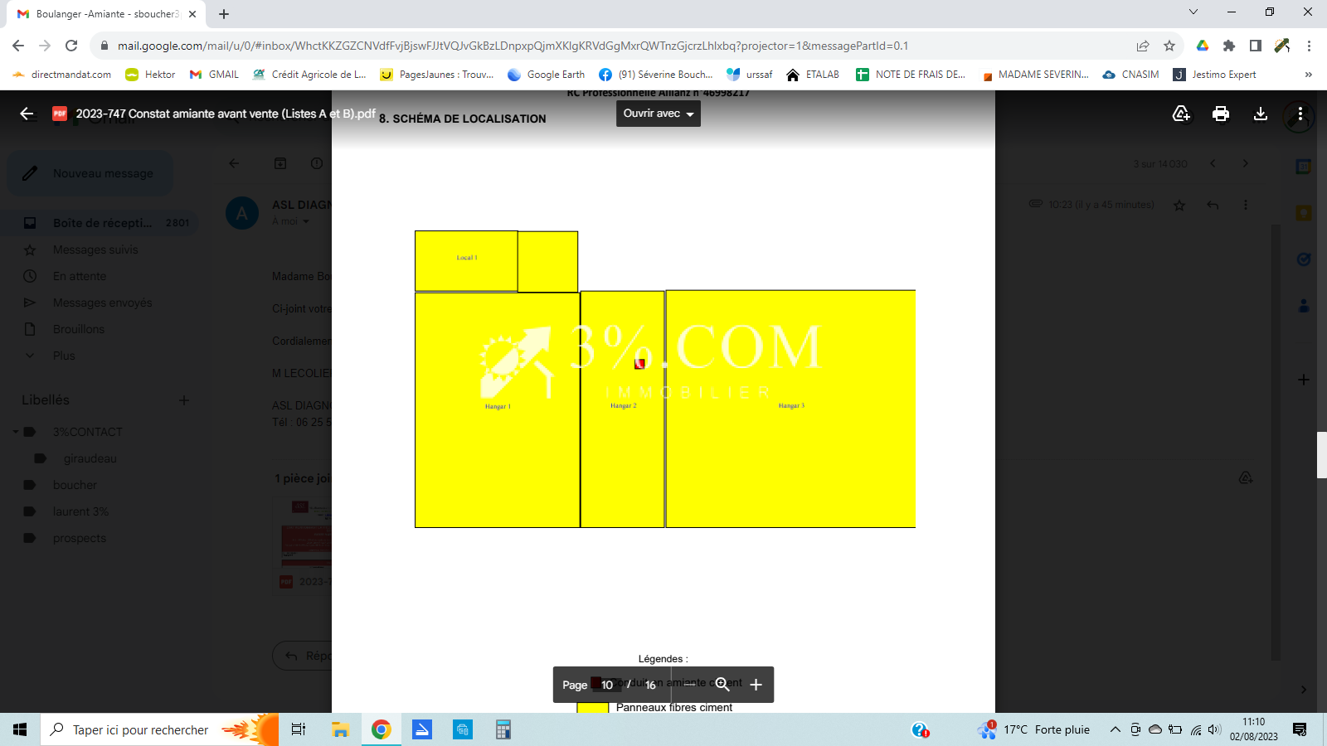This screenshot has width=1327, height=746.
Task: Click the page number field showing 10
Action: point(607,685)
